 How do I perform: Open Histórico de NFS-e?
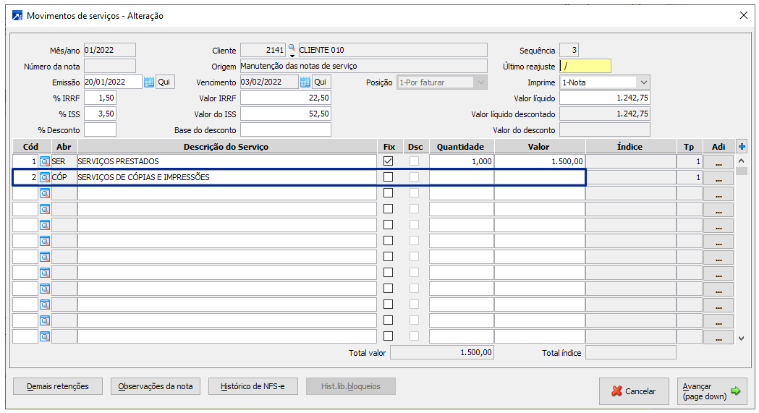pos(253,386)
